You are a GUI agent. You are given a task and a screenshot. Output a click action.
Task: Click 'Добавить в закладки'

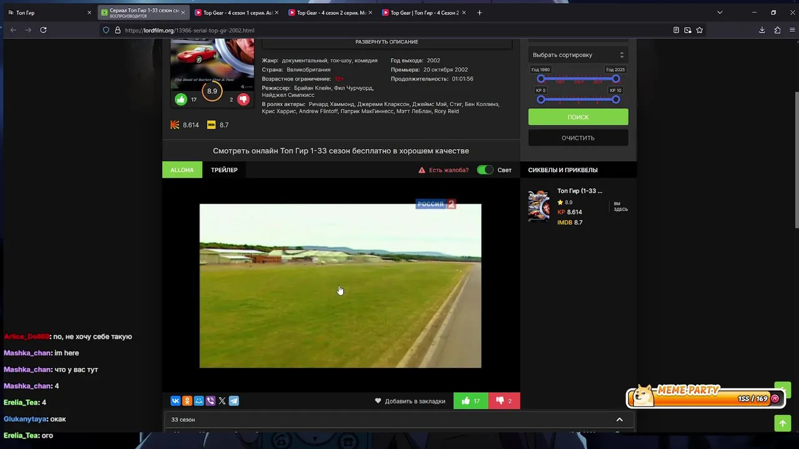410,401
